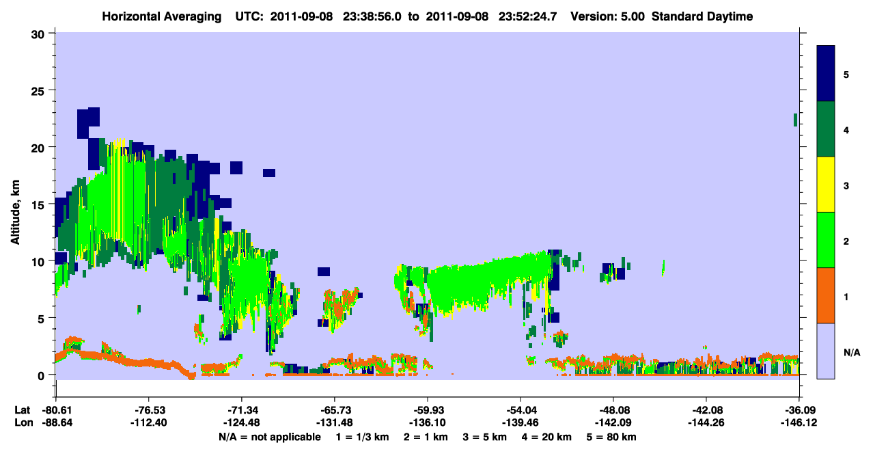Click the end time '23:52:24.7'
The image size is (888, 456).
(x=529, y=16)
